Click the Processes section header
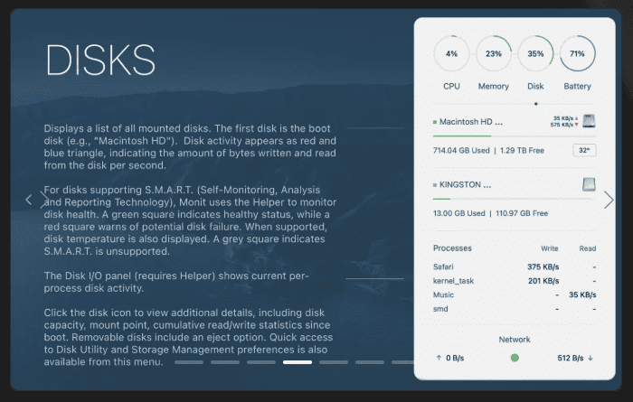Viewport: 633px width, 402px height. click(x=452, y=248)
